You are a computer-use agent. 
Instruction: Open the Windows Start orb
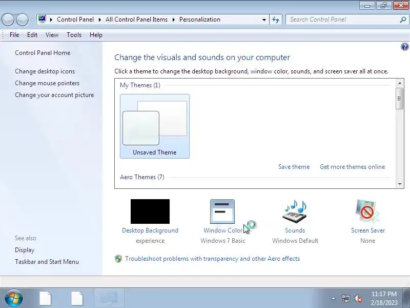click(x=13, y=298)
